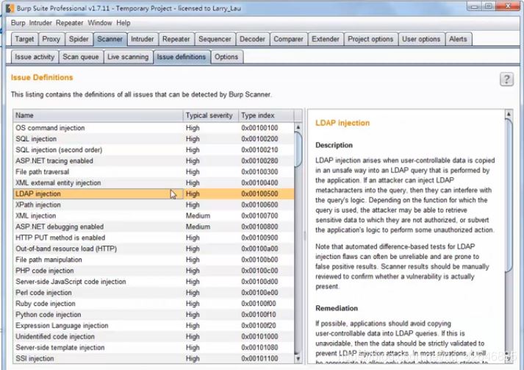Click the help question mark icon
The image size is (524, 370).
(506, 79)
